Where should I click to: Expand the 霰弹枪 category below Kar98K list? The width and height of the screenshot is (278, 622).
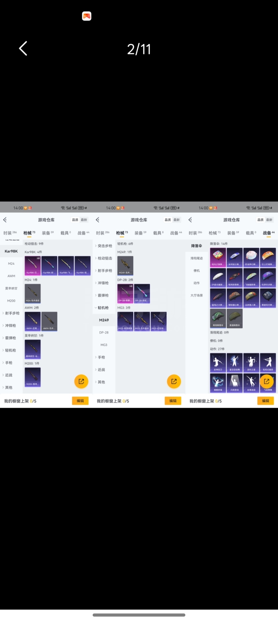10,338
